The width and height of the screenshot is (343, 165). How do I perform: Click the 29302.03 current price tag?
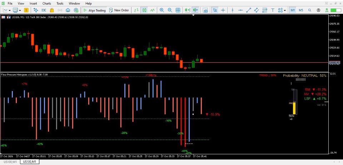point(335,63)
